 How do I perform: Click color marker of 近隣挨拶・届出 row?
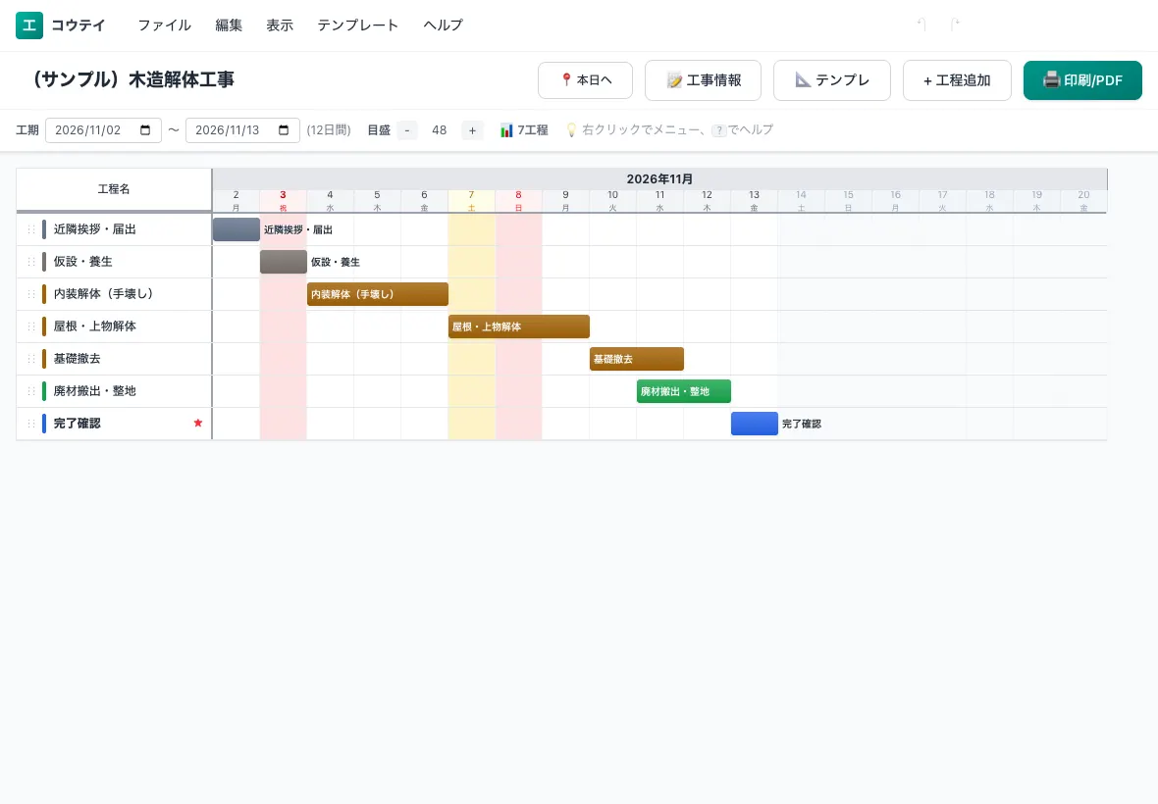(x=44, y=229)
